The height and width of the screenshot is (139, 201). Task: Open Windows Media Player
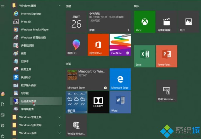[36, 30]
